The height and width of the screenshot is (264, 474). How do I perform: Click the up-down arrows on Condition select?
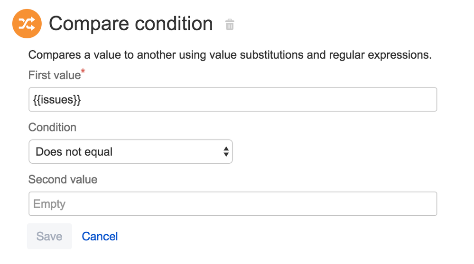click(226, 151)
